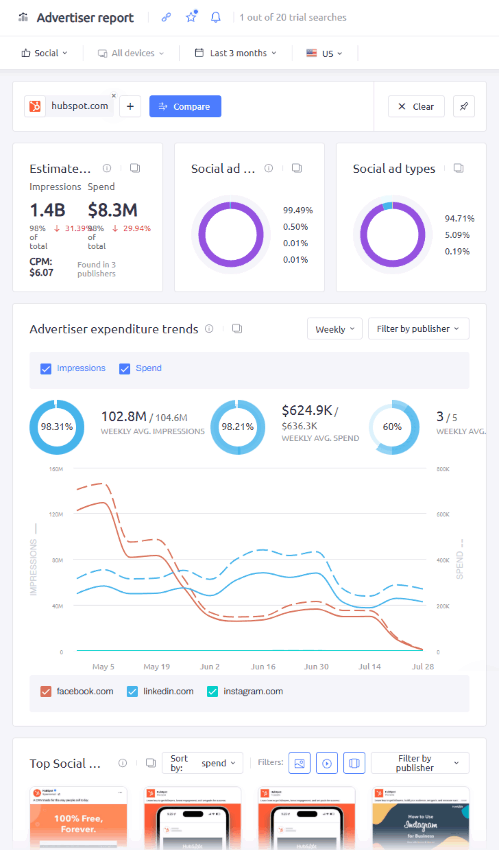Open the Last 3 months date dropdown
Viewport: 499px width, 850px height.
[x=236, y=53]
